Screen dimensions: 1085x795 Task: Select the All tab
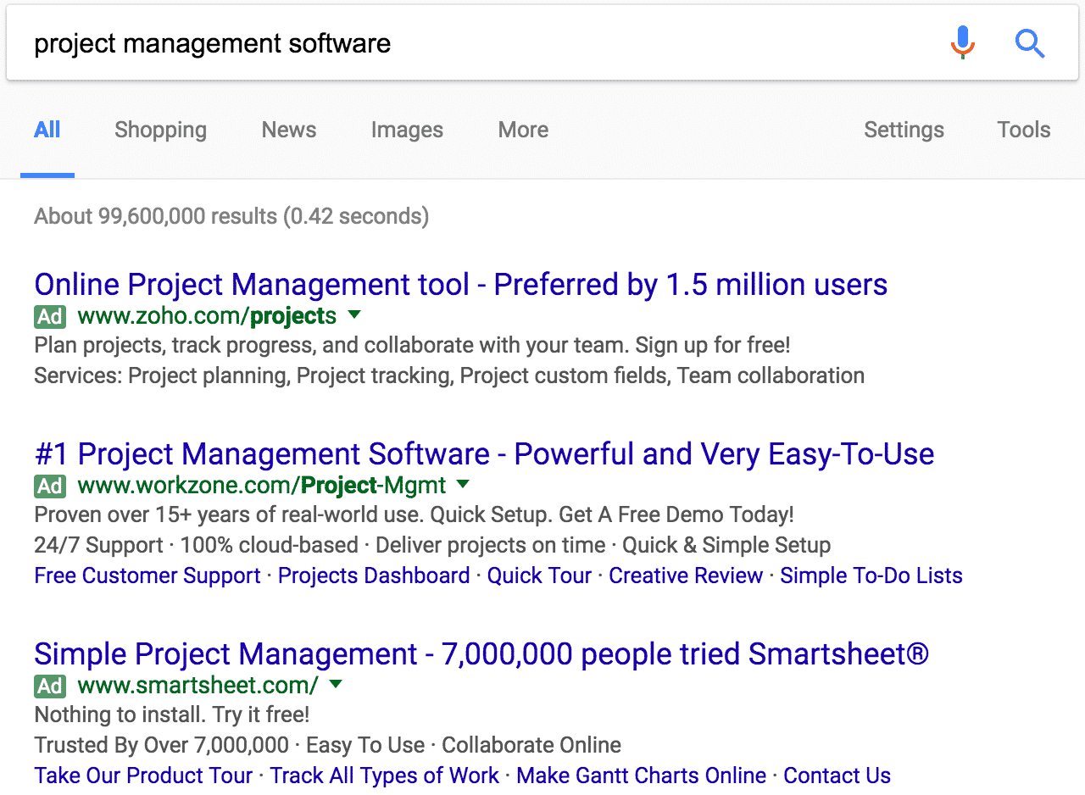[47, 130]
